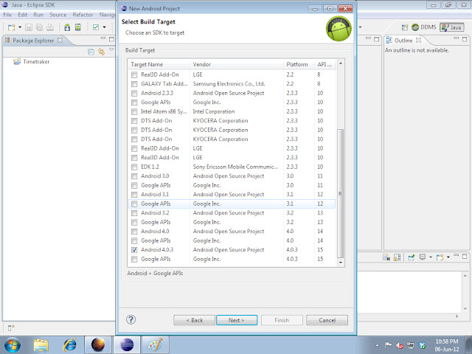Sort by Target Name column header
Viewport: 472px width, 354px height.
pos(159,64)
